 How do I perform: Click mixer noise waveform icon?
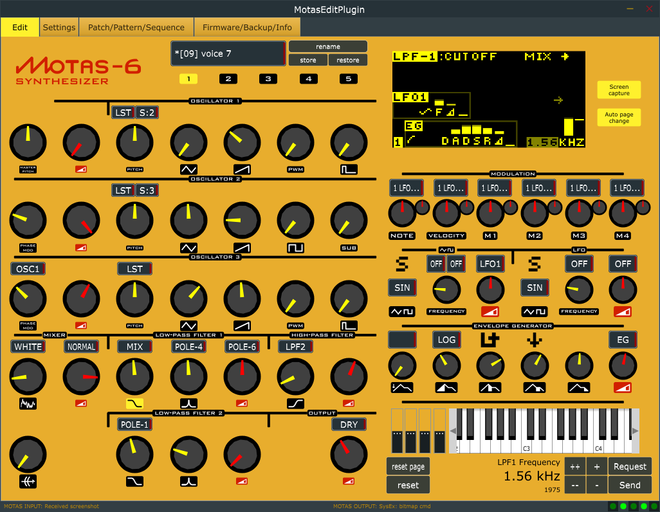coord(28,404)
